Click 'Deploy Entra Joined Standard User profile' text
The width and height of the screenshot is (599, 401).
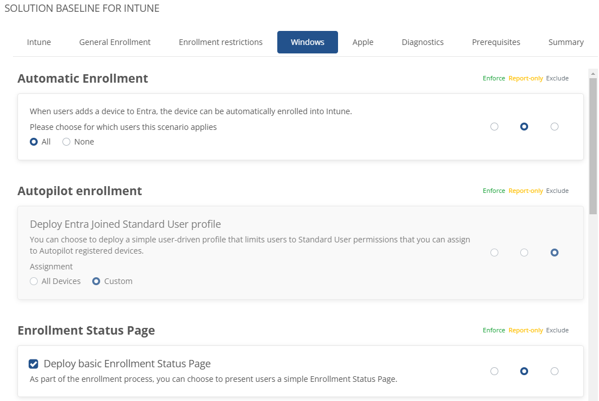(125, 224)
